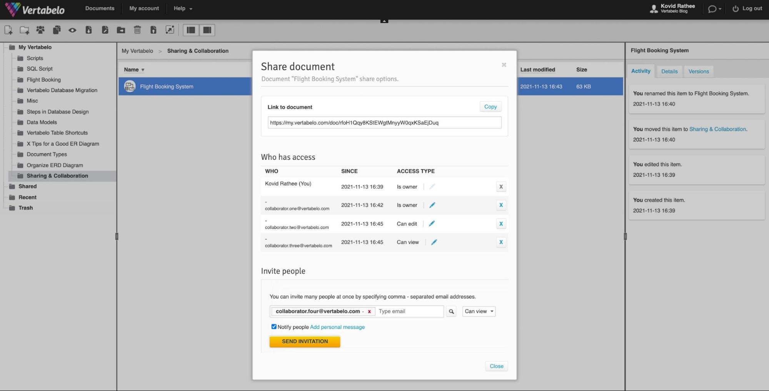
Task: Open the Trash folder in tree
Action: pyautogui.click(x=25, y=208)
